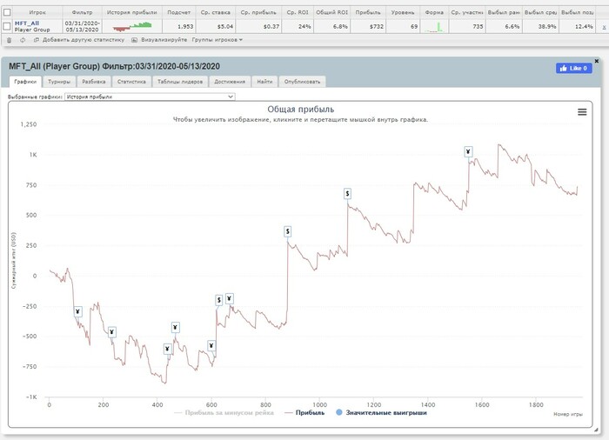The height and width of the screenshot is (440, 609).
Task: Click the ¥ marker near game 600
Action: pyautogui.click(x=211, y=345)
